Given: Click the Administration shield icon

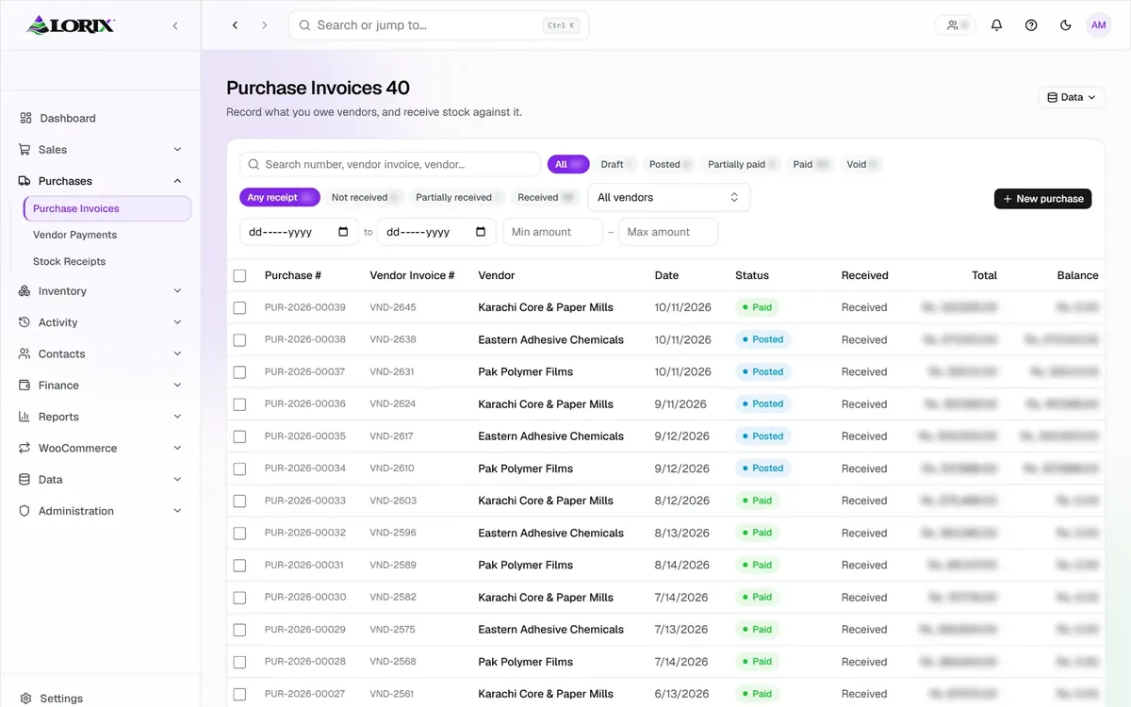Looking at the screenshot, I should coord(25,511).
